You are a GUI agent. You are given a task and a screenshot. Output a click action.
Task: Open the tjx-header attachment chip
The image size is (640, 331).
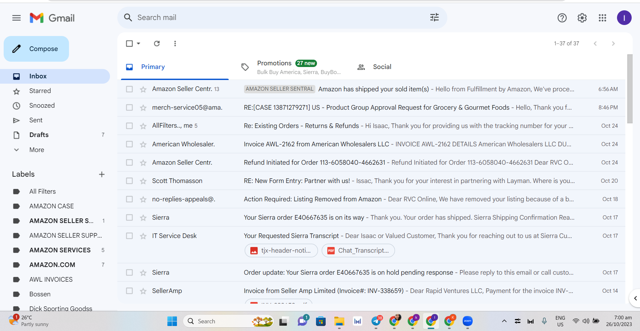click(281, 251)
